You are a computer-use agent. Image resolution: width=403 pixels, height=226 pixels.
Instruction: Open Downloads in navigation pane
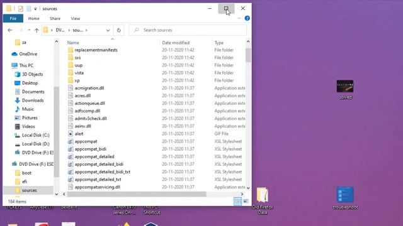coord(33,100)
